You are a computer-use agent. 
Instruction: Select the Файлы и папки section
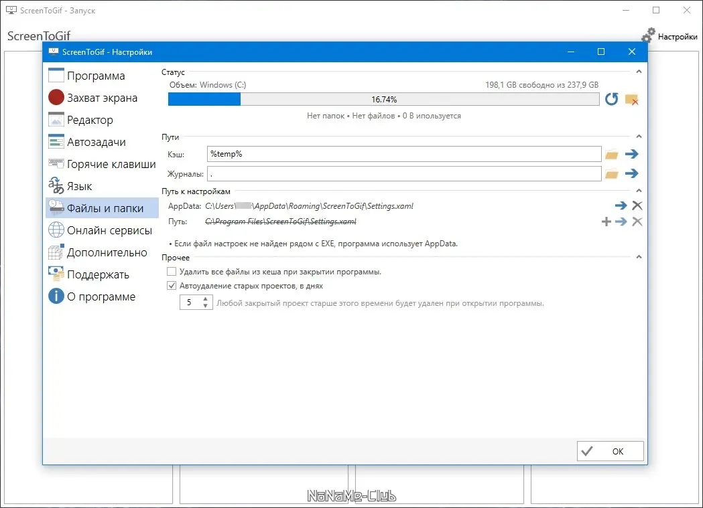click(102, 208)
